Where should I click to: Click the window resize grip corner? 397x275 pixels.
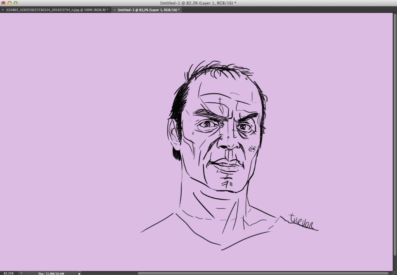[395, 273]
